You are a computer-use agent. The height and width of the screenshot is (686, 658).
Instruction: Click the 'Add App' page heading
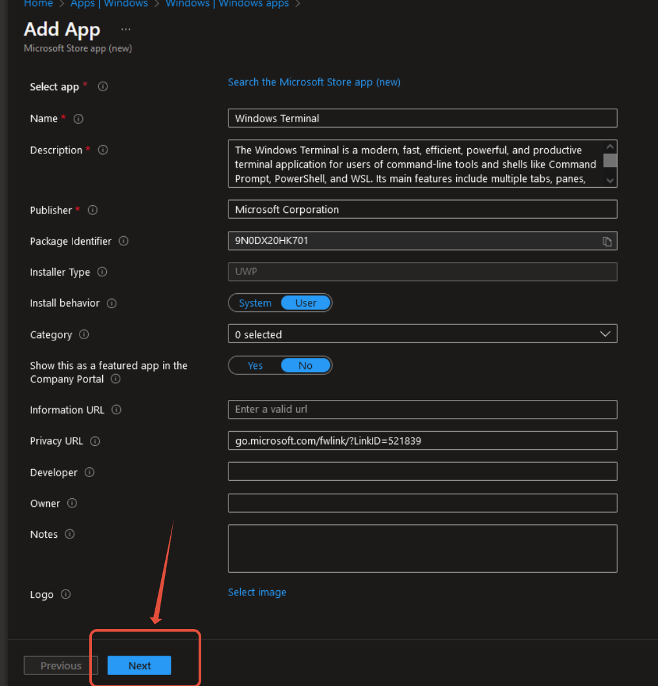62,29
